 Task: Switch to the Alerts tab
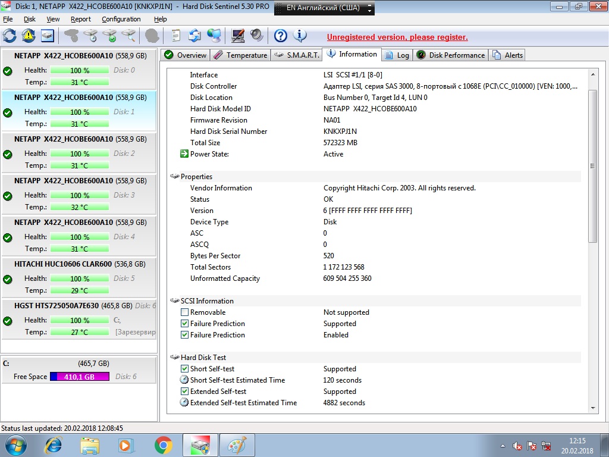(x=507, y=55)
